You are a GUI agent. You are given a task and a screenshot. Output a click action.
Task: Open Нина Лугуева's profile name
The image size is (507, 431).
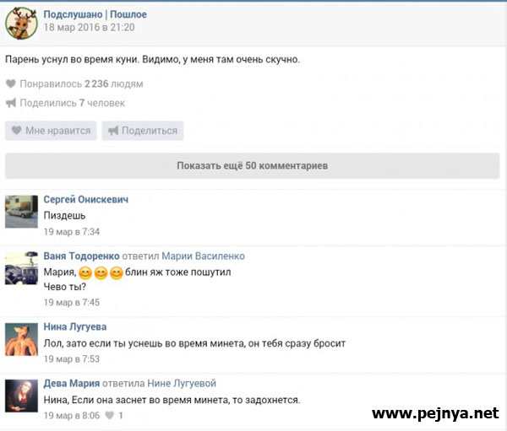[75, 326]
